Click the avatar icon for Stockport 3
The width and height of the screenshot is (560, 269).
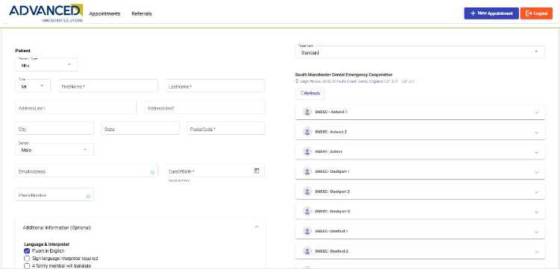point(307,212)
